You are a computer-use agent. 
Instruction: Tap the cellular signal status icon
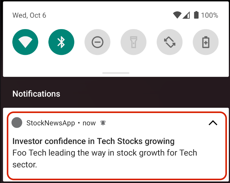[x=186, y=15]
